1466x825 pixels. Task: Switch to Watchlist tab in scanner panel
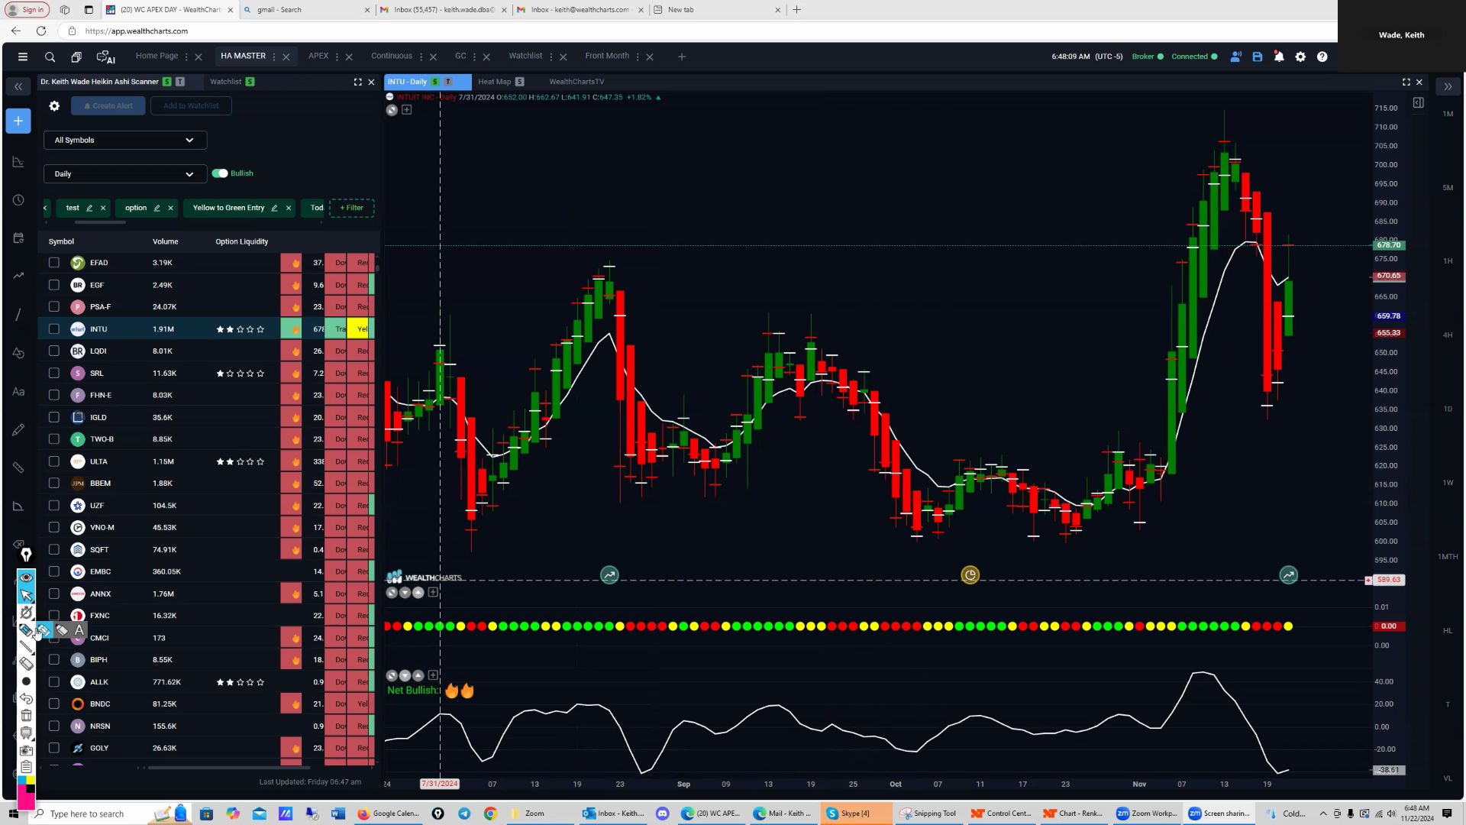225,82
